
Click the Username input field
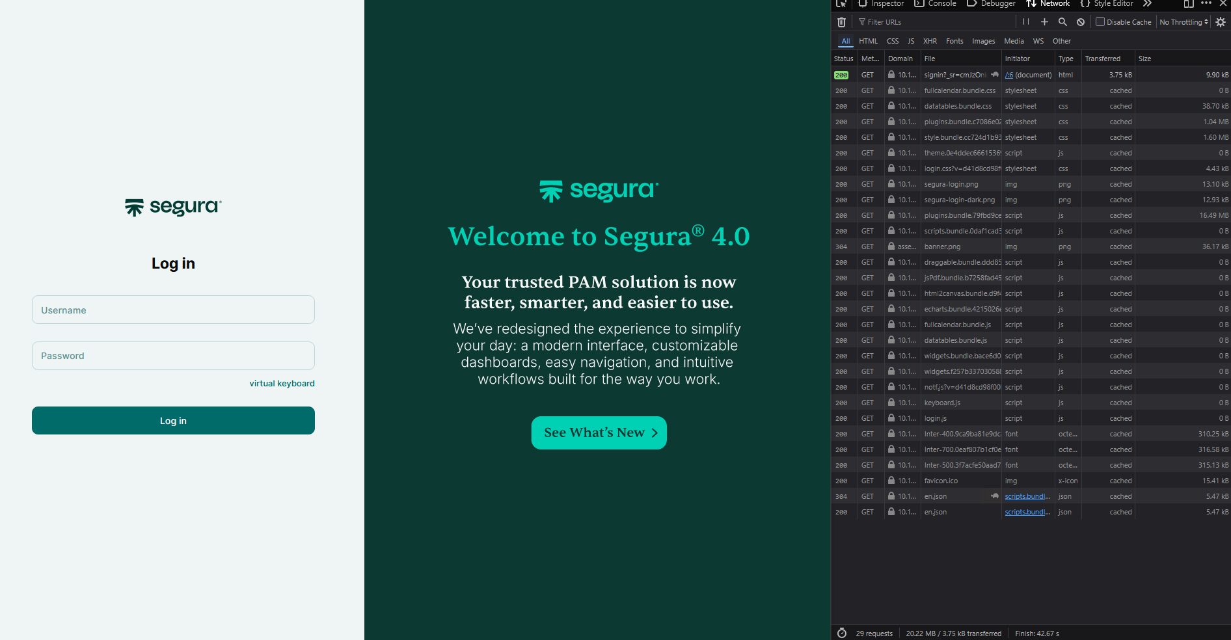click(x=173, y=310)
